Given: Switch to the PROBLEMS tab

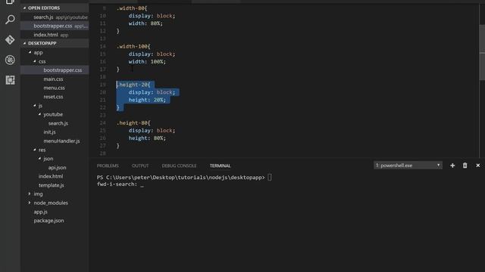Looking at the screenshot, I should tap(108, 166).
